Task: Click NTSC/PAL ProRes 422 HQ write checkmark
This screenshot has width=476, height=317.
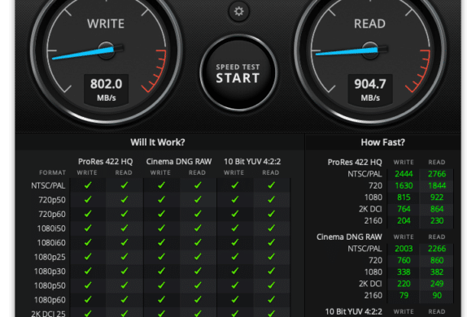Action: point(88,185)
